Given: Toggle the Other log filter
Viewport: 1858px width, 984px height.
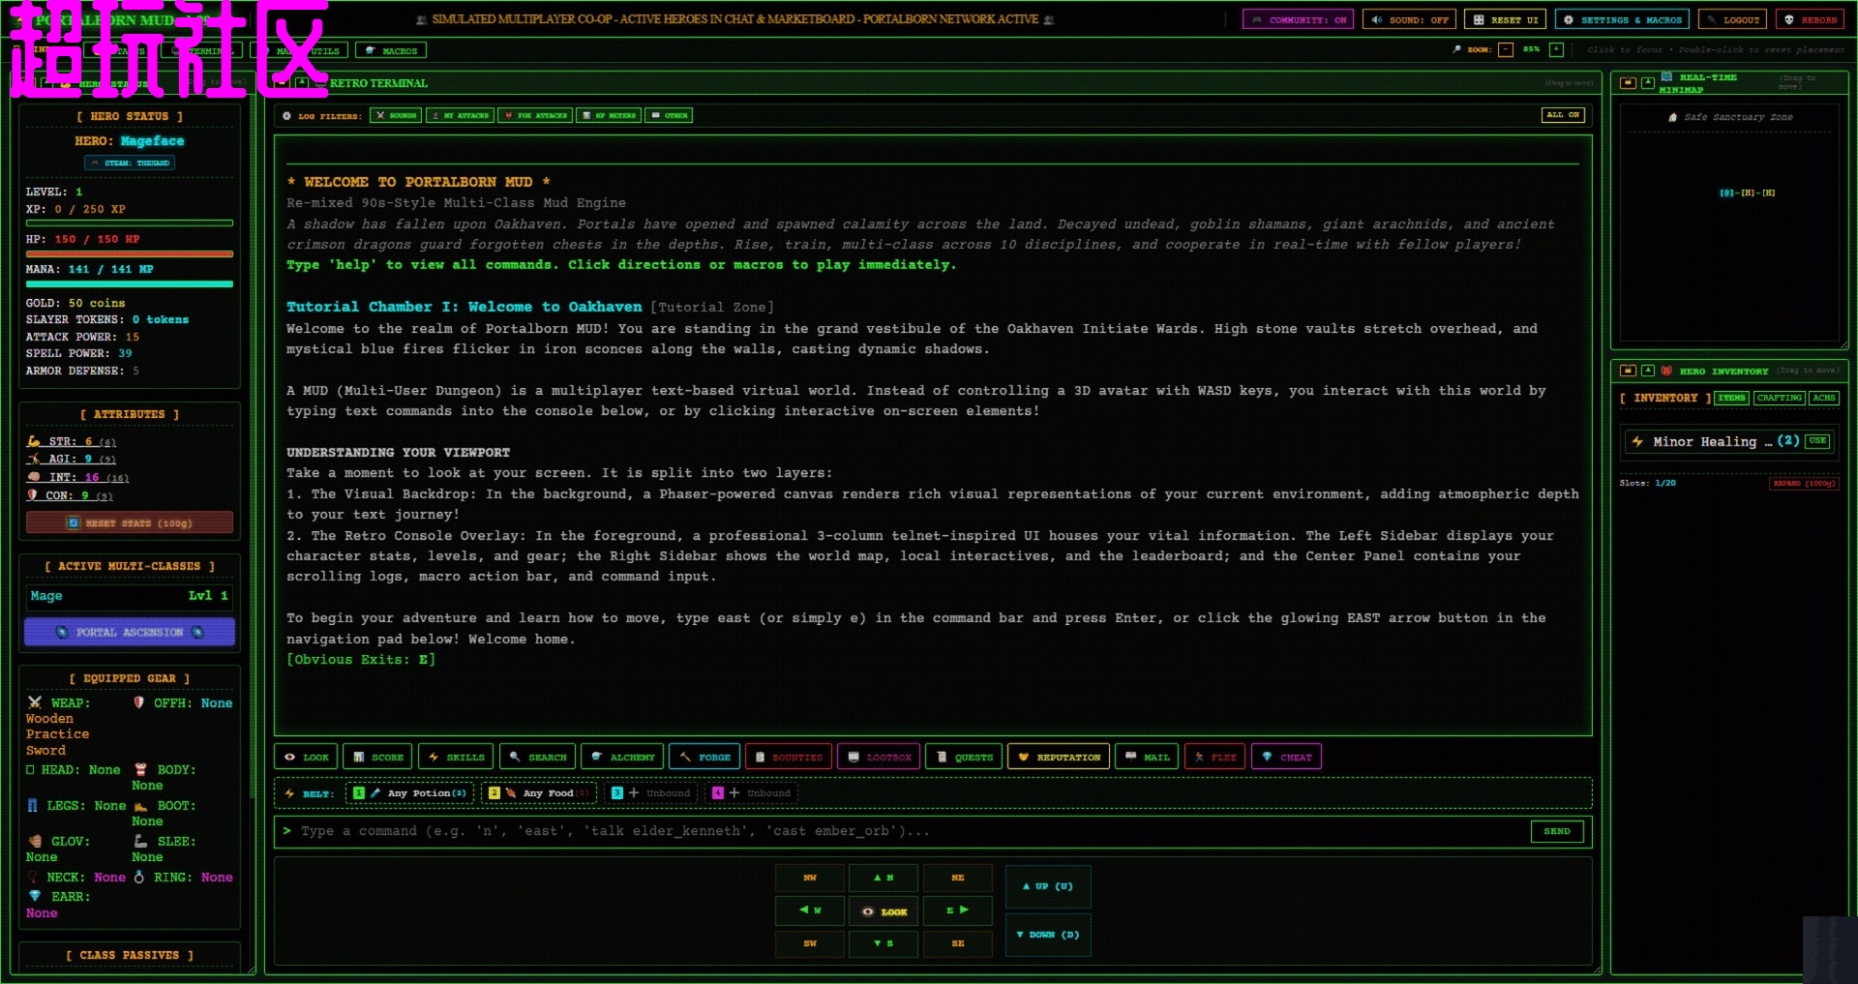Looking at the screenshot, I should pyautogui.click(x=669, y=115).
